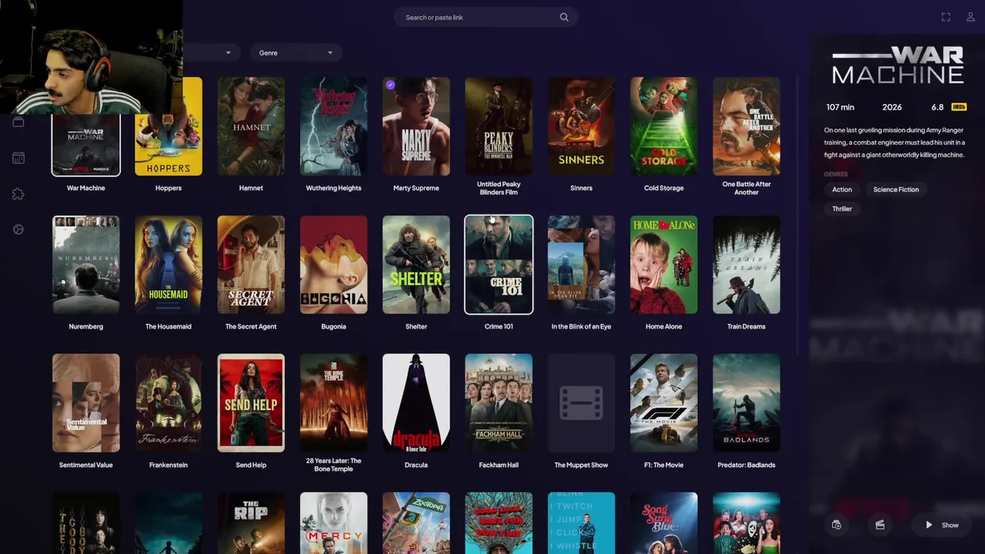Open the One Battle After Another poster
Viewport: 985px width, 554px height.
coord(746,126)
